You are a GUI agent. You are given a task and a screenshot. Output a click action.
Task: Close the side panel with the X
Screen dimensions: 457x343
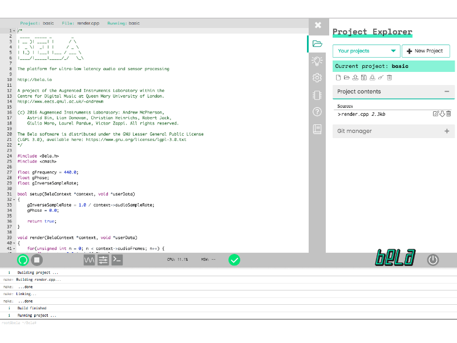point(318,25)
